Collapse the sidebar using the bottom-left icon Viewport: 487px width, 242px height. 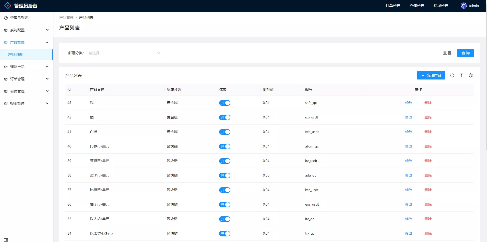point(6,239)
